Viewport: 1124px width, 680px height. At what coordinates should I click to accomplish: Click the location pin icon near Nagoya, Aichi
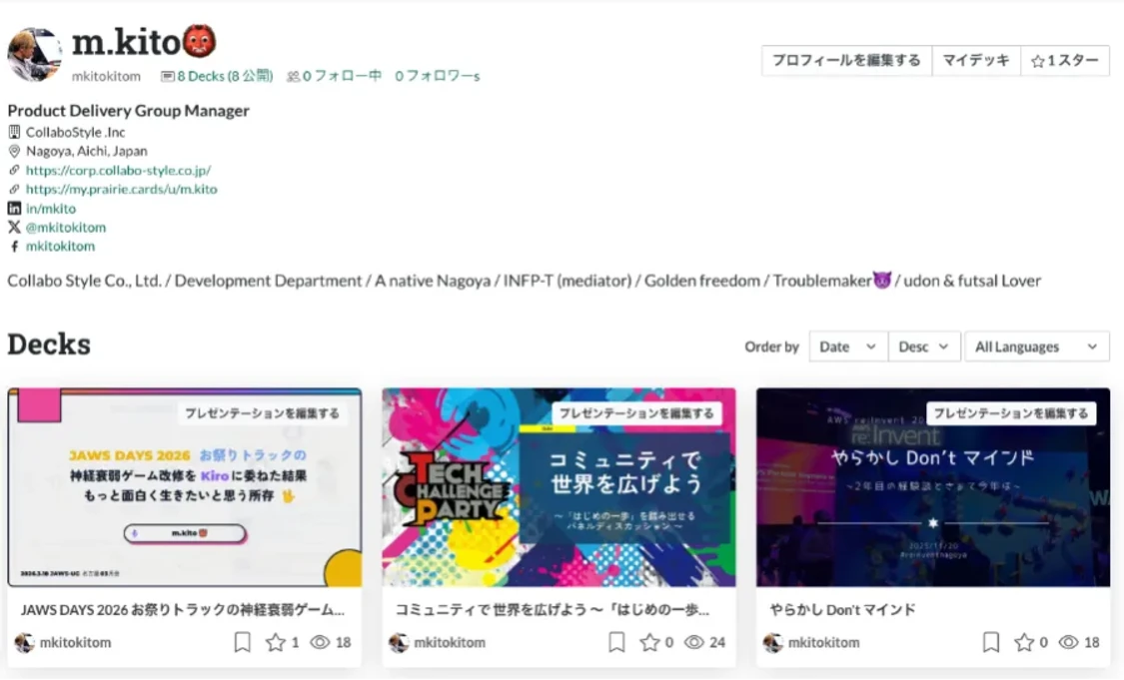pyautogui.click(x=14, y=151)
